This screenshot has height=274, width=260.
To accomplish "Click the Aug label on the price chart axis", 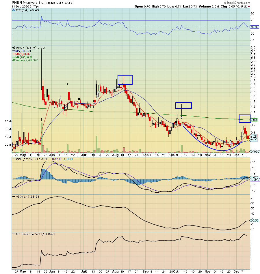I will tap(115, 155).
